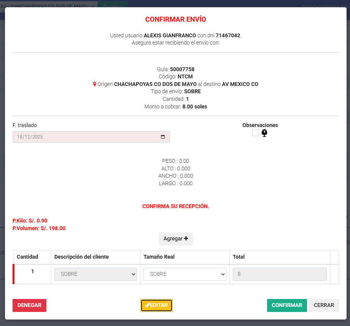The image size is (350, 326).
Task: Click the red DENEGAR button
Action: tap(29, 305)
